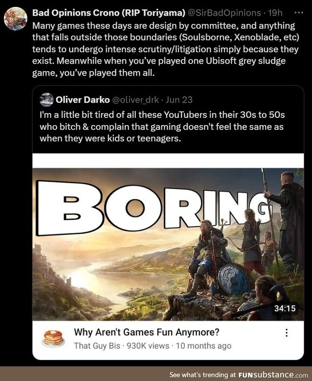Open the @oliver_drk handle link
Screen dimensions: 312x381
[135, 100]
